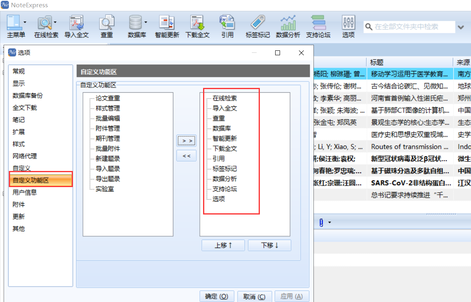Select 导出题录 in the available list
Image resolution: width=471 pixels, height=302 pixels.
click(x=108, y=179)
